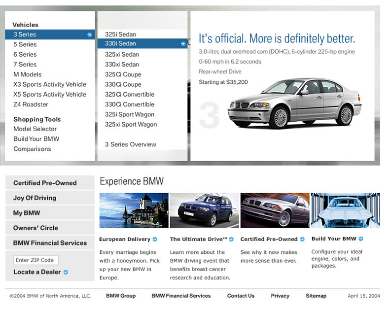The width and height of the screenshot is (390, 310).
Task: Click Contact Us footer link
Action: (x=241, y=296)
